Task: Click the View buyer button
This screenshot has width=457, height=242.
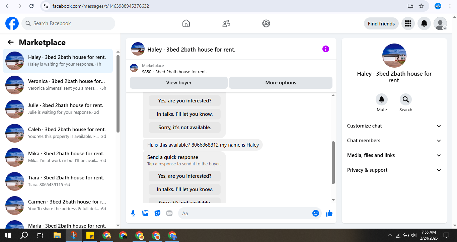Action: (x=179, y=83)
